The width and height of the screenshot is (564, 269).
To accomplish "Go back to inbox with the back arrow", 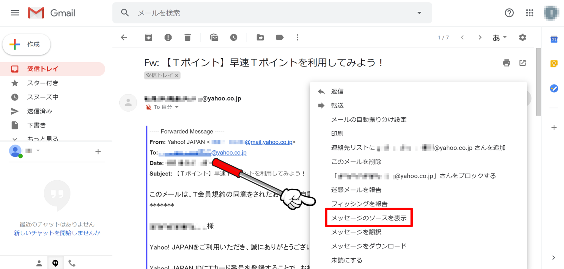I will click(124, 37).
